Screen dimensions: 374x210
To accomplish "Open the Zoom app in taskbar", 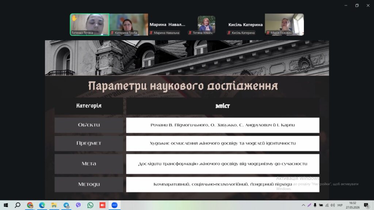I will [114, 205].
